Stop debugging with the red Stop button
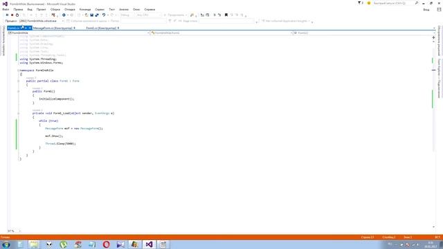 click(12, 15)
